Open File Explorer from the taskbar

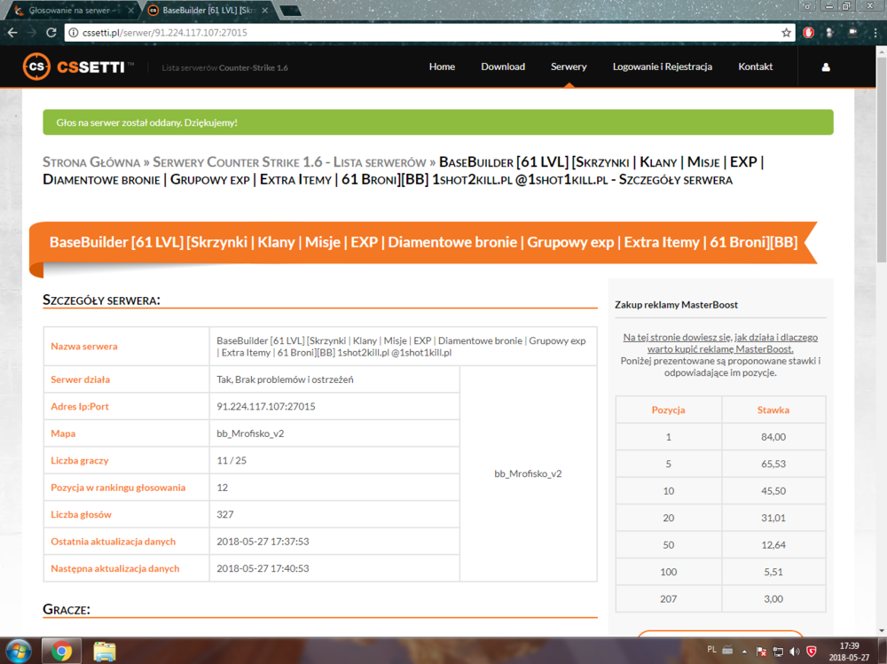pyautogui.click(x=105, y=651)
